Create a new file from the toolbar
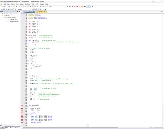 (x=2, y=7)
